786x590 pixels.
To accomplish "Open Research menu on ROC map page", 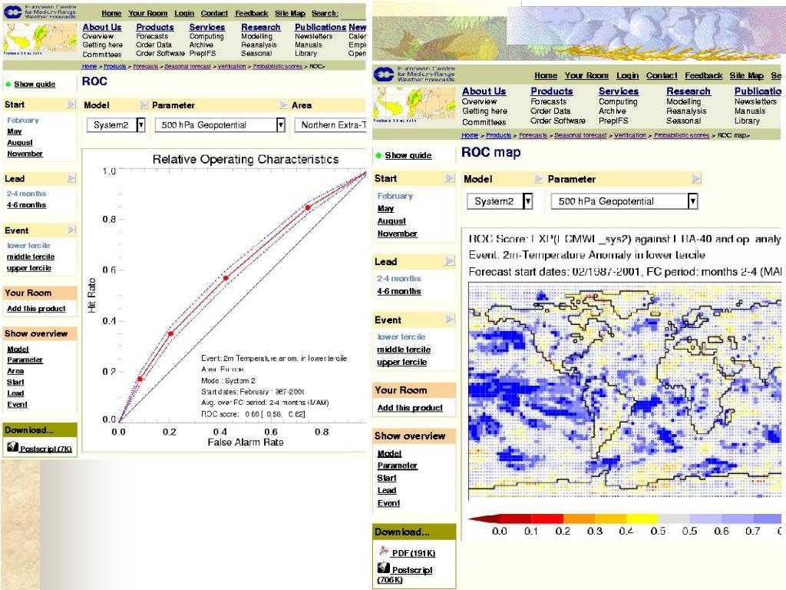I will [x=689, y=91].
